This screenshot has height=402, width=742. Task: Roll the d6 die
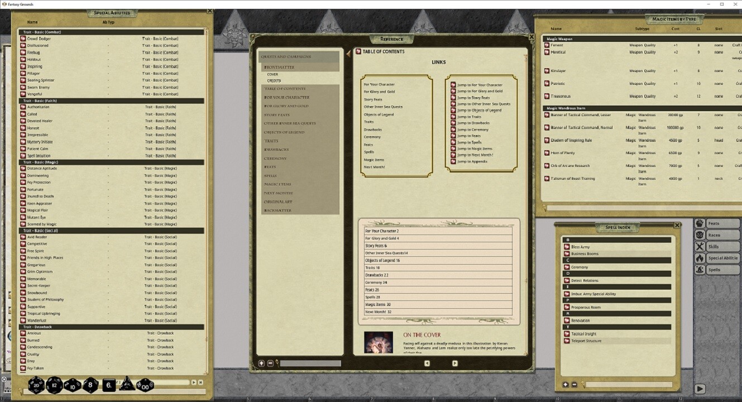(108, 385)
